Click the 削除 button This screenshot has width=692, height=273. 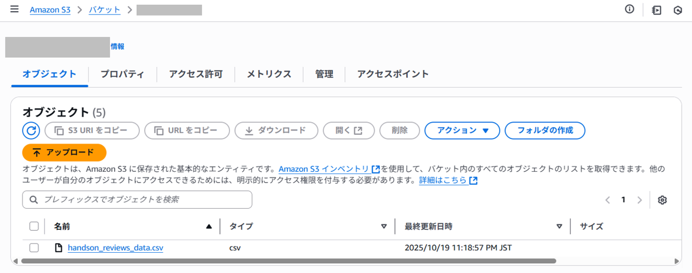399,130
